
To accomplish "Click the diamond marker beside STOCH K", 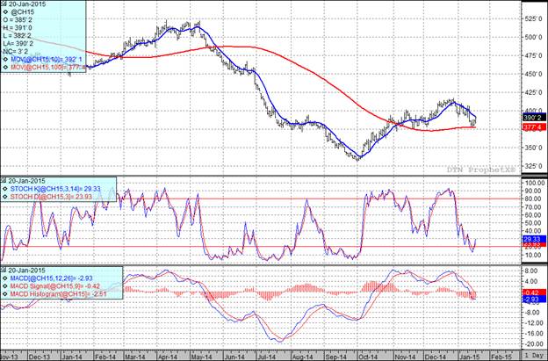I will (5, 189).
